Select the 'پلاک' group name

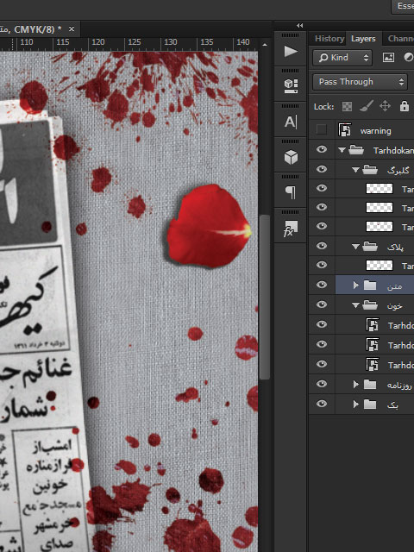pos(395,247)
